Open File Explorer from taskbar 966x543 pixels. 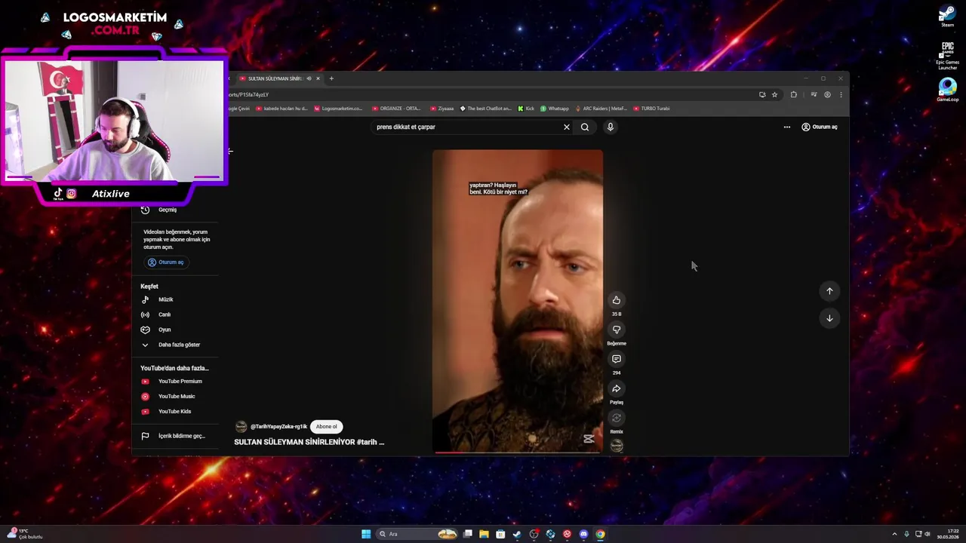(x=484, y=534)
